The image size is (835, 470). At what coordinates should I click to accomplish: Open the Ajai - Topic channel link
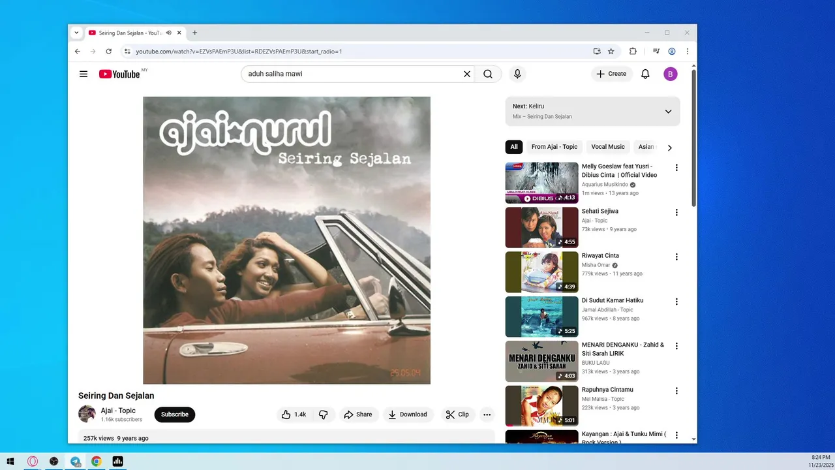click(x=118, y=411)
